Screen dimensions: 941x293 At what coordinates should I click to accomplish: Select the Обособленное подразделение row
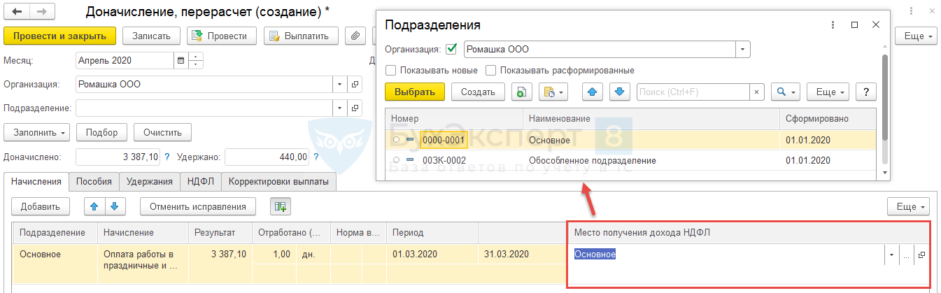click(x=592, y=161)
